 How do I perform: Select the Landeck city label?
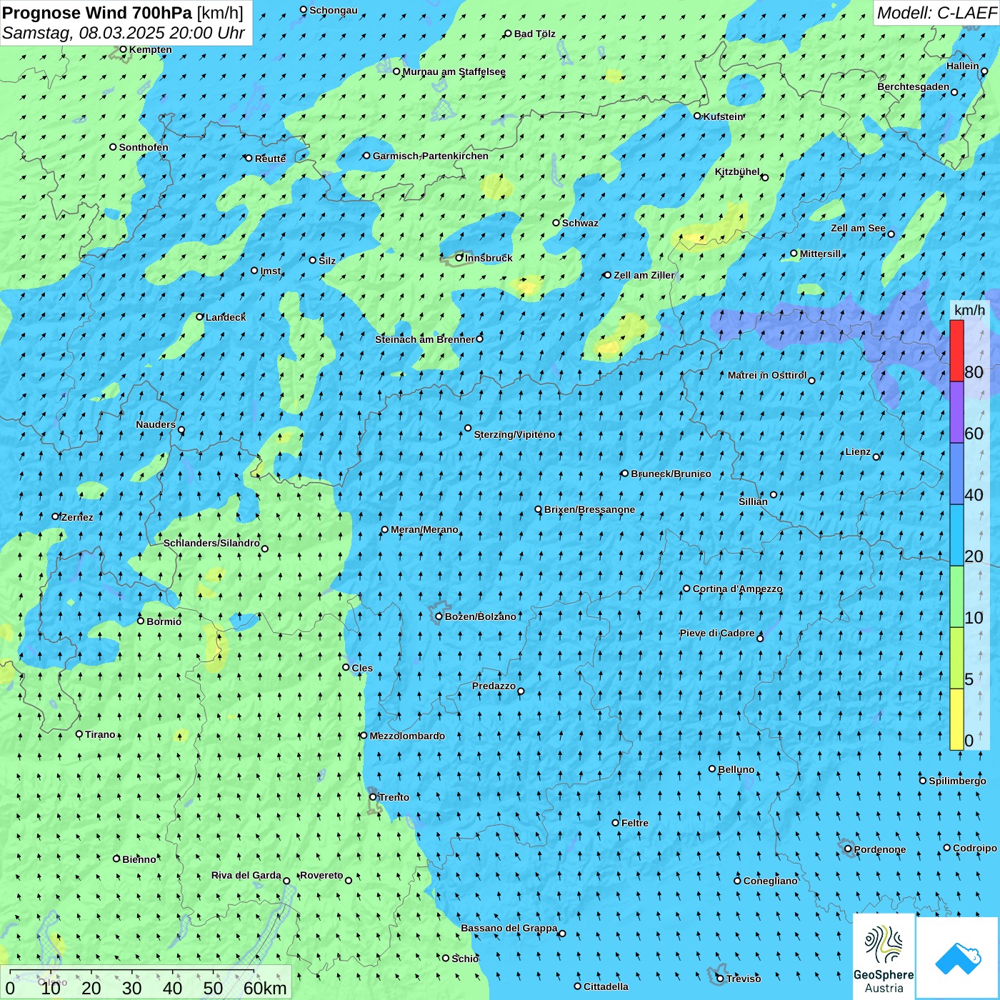point(226,317)
